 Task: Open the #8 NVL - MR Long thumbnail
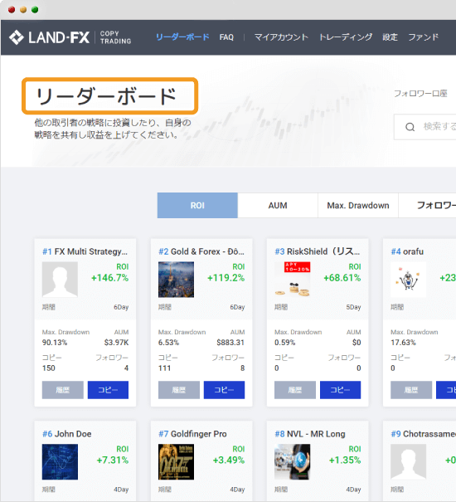point(292,461)
